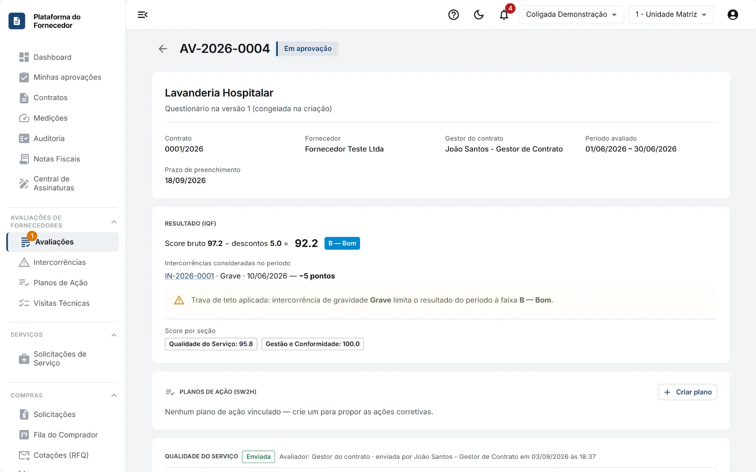Collapse the sidebar menu icon
The image size is (756, 472).
click(143, 15)
